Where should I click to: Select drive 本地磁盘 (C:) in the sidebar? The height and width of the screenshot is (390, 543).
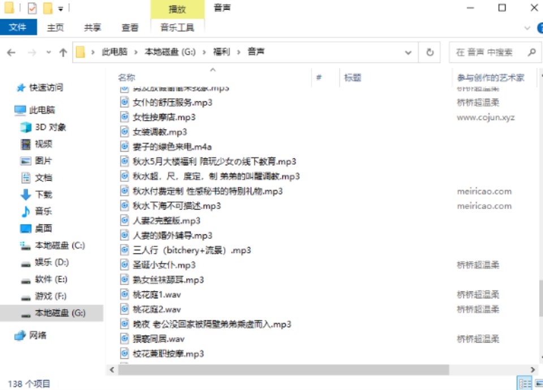(59, 246)
